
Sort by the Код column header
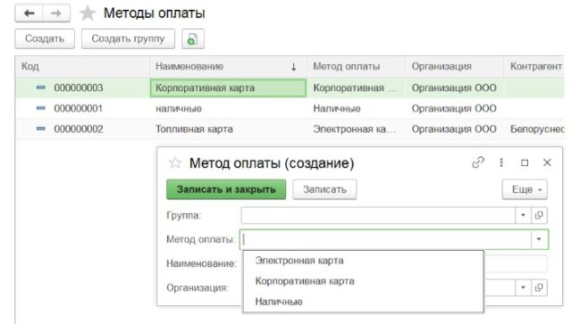(82, 67)
